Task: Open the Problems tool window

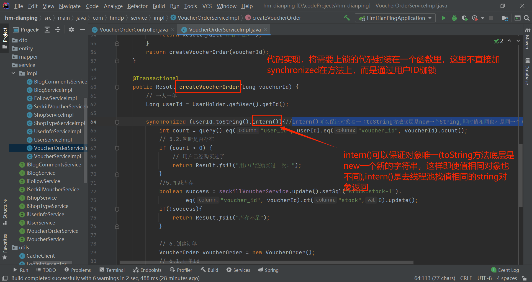Action: [78, 270]
